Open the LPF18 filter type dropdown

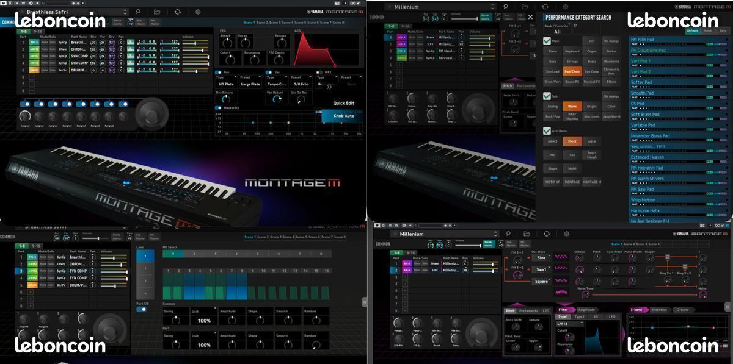point(570,323)
